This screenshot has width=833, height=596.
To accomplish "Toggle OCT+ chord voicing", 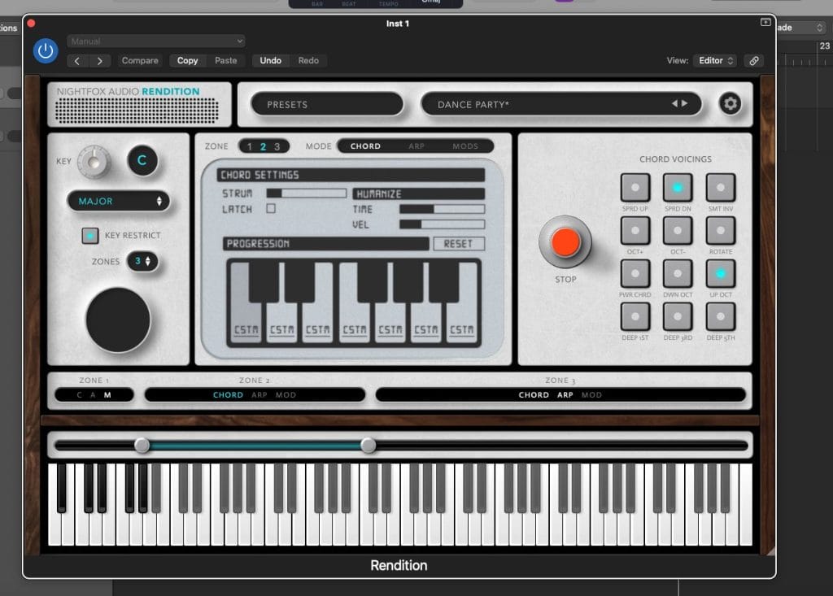I will click(x=635, y=231).
